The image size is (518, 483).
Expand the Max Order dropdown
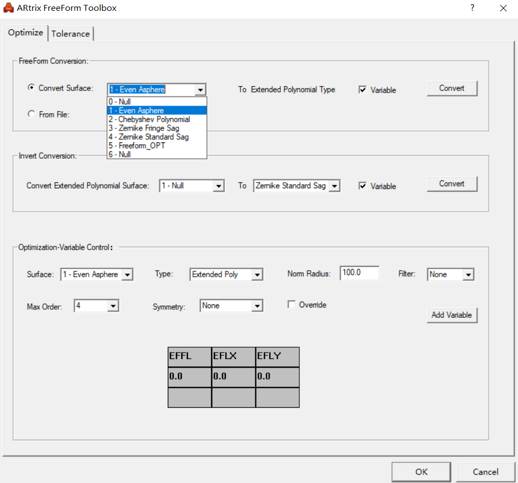pos(113,306)
